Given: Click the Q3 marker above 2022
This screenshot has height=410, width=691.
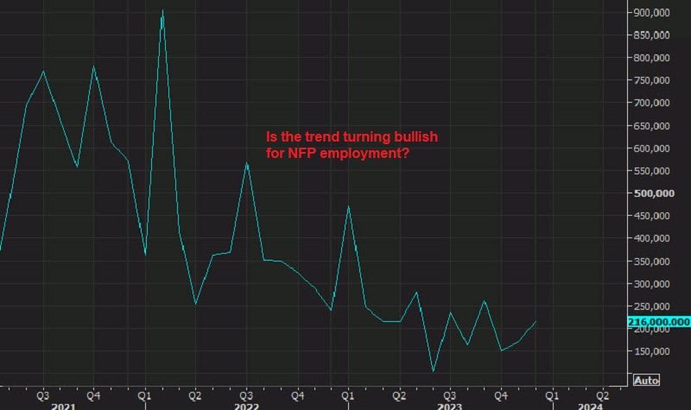Looking at the screenshot, I should (246, 394).
